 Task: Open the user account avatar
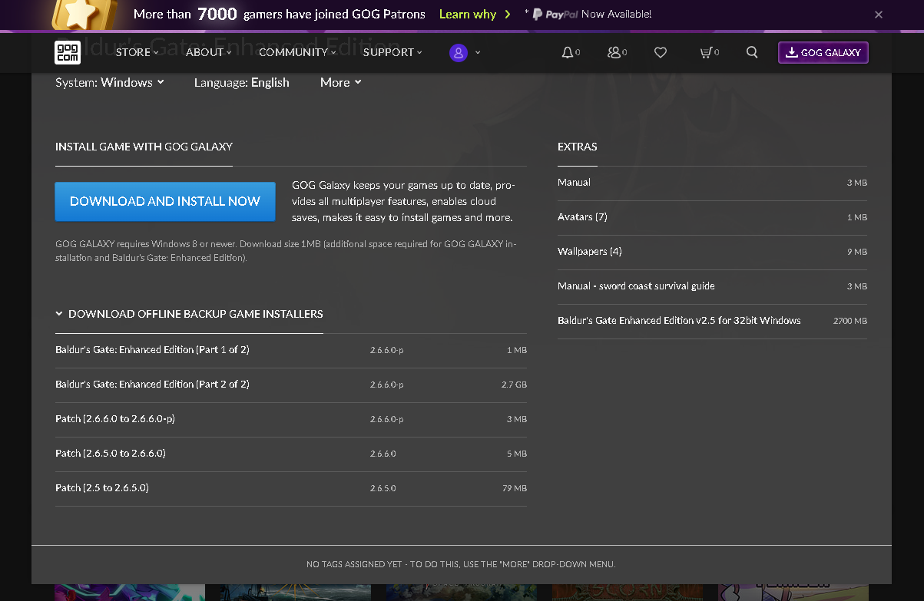459,52
